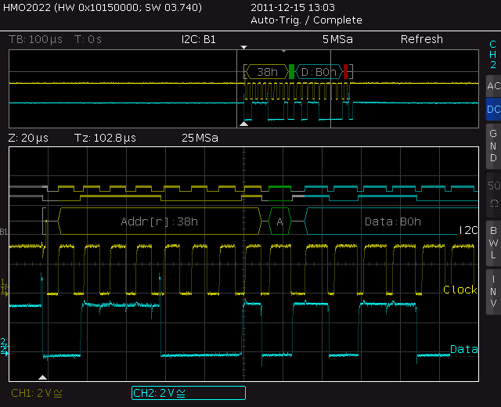Click the CH2 softkey menu title
The height and width of the screenshot is (407, 501).
(493, 54)
